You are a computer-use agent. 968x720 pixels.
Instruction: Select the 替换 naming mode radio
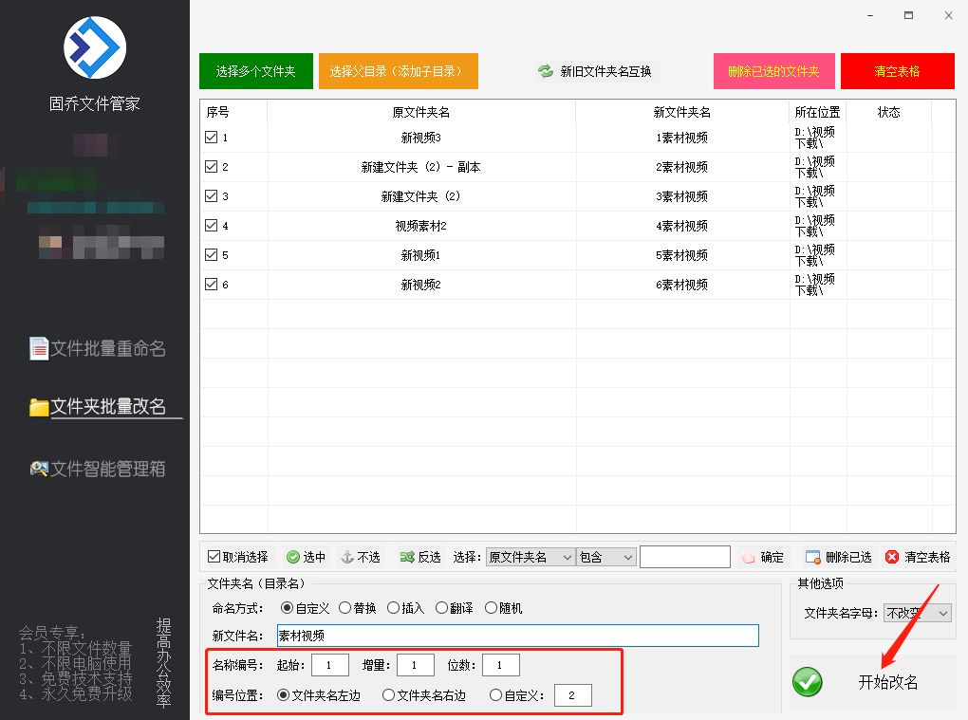point(345,608)
